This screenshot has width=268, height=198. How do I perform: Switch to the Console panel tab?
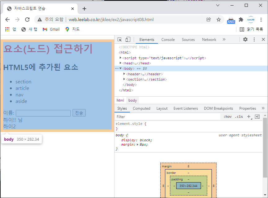point(168,40)
